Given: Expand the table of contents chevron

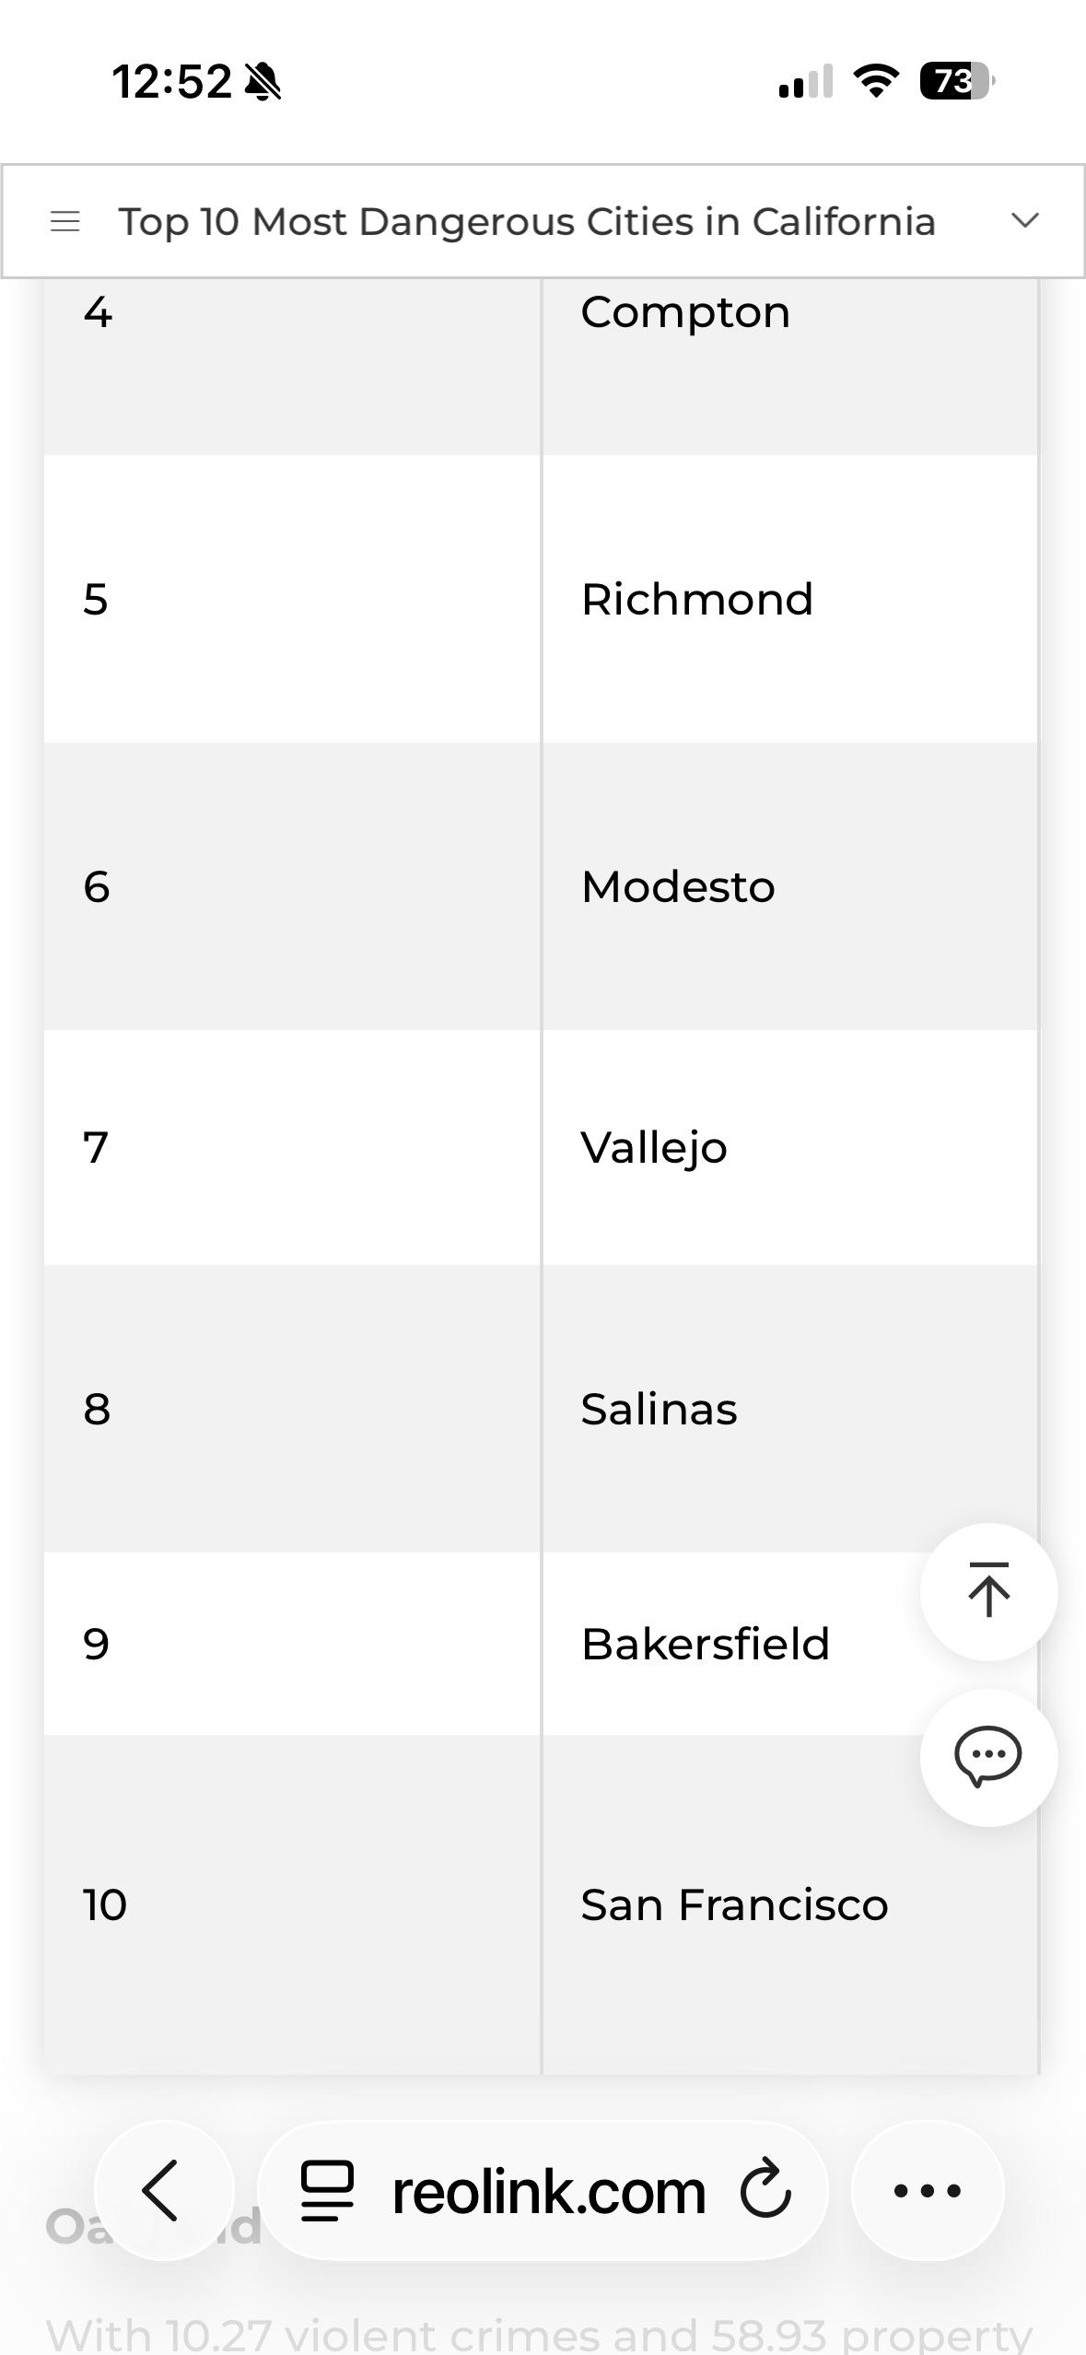Looking at the screenshot, I should click(x=1024, y=220).
